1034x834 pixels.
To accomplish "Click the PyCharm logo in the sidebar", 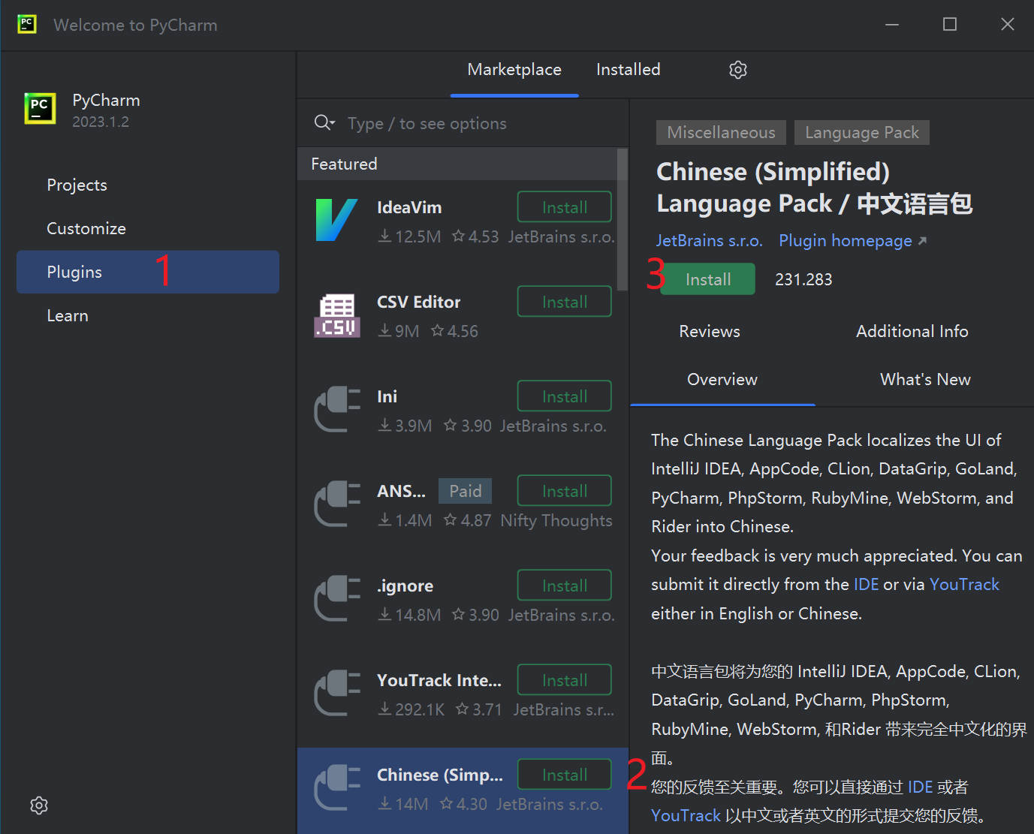I will point(40,108).
